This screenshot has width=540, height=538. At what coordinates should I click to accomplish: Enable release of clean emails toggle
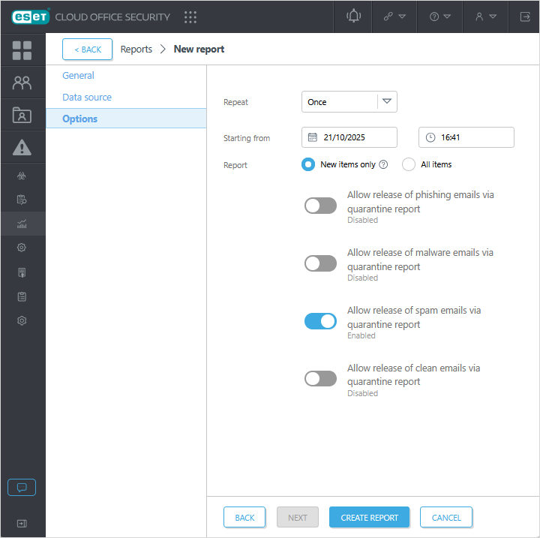pos(320,379)
